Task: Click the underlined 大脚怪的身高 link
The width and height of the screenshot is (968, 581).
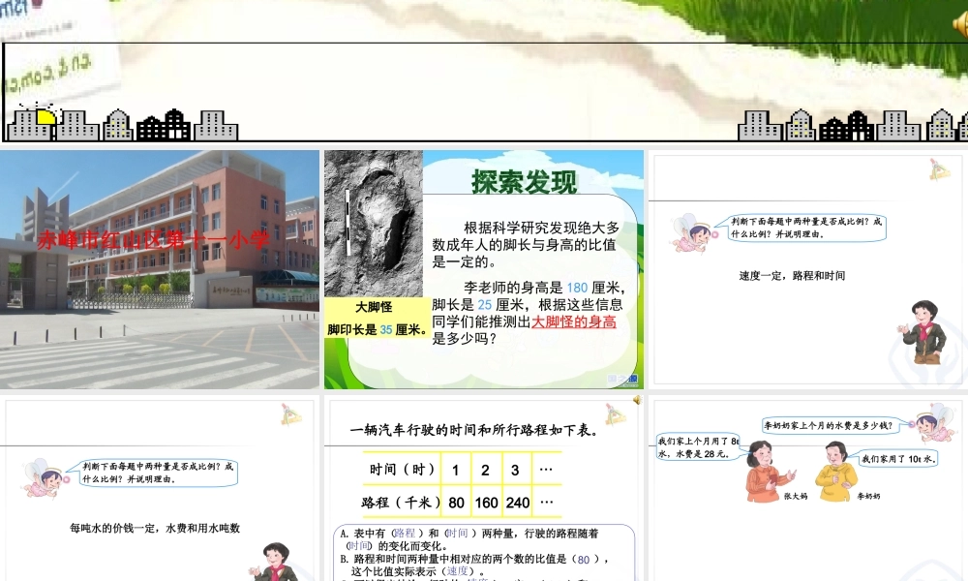Action: (573, 321)
